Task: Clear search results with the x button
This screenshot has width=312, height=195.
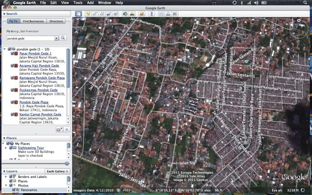Action: click(67, 130)
